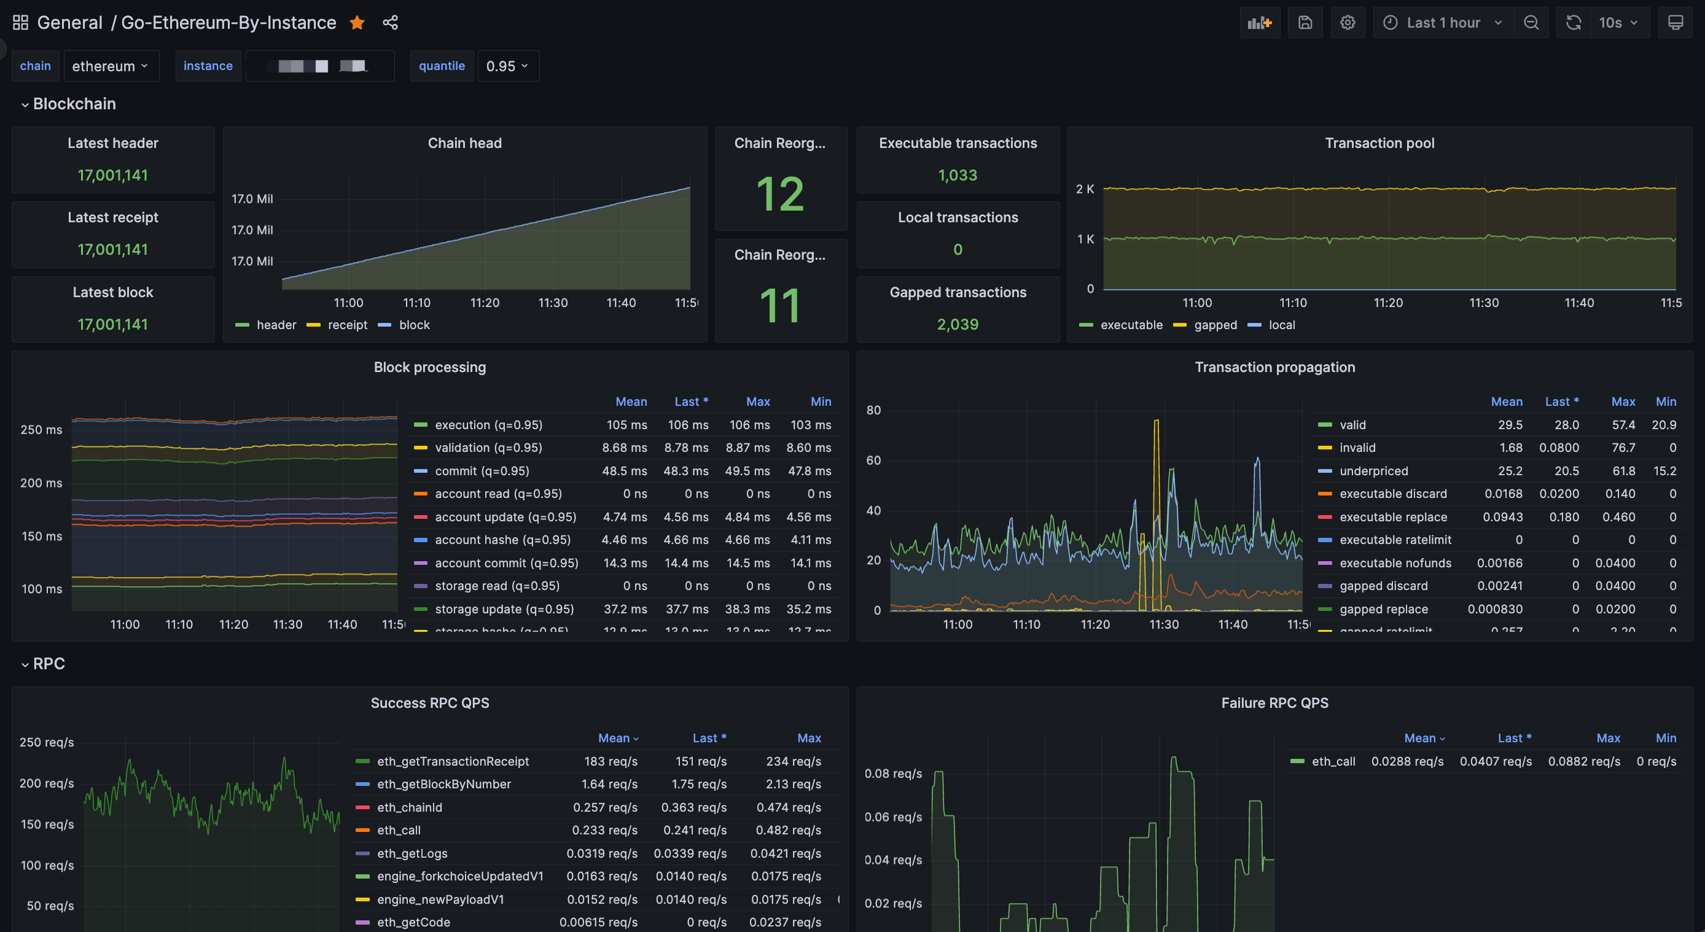This screenshot has height=932, width=1705.
Task: Open the quantile 0.95 dropdown
Action: (508, 66)
